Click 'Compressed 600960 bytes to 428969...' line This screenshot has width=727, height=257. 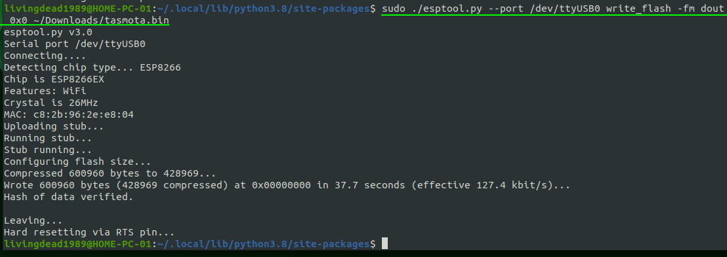[x=110, y=174]
